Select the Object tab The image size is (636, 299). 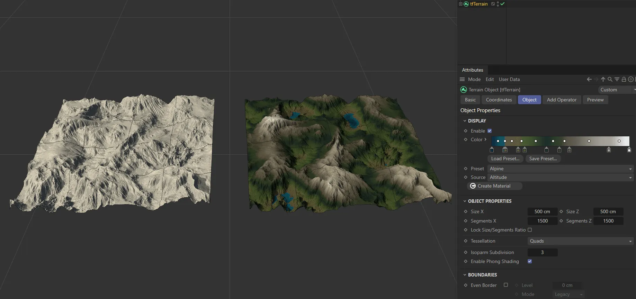529,100
